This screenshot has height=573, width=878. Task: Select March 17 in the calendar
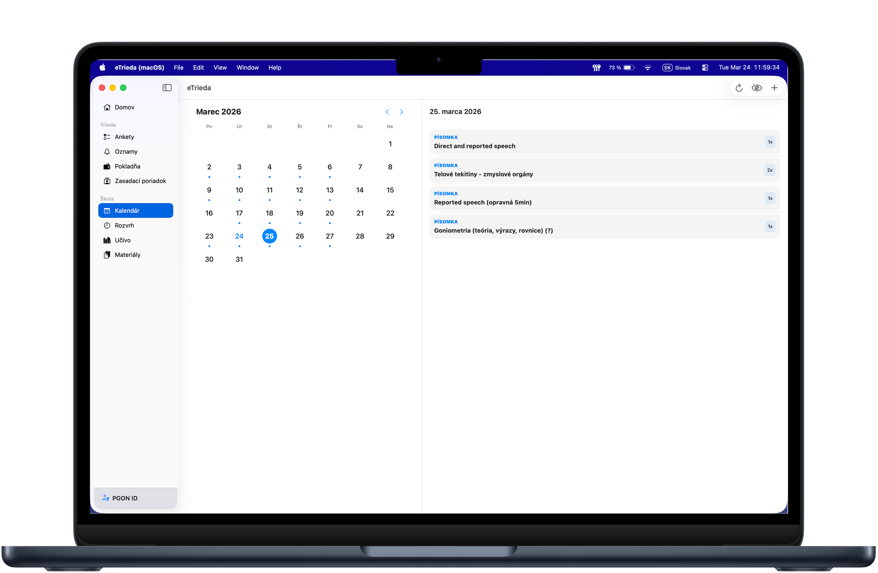(x=239, y=213)
